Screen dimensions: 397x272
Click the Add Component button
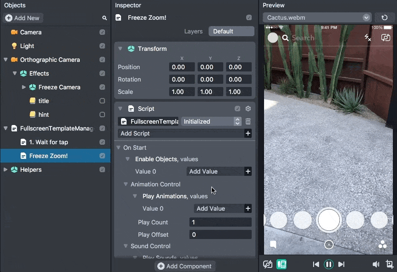[x=185, y=266]
